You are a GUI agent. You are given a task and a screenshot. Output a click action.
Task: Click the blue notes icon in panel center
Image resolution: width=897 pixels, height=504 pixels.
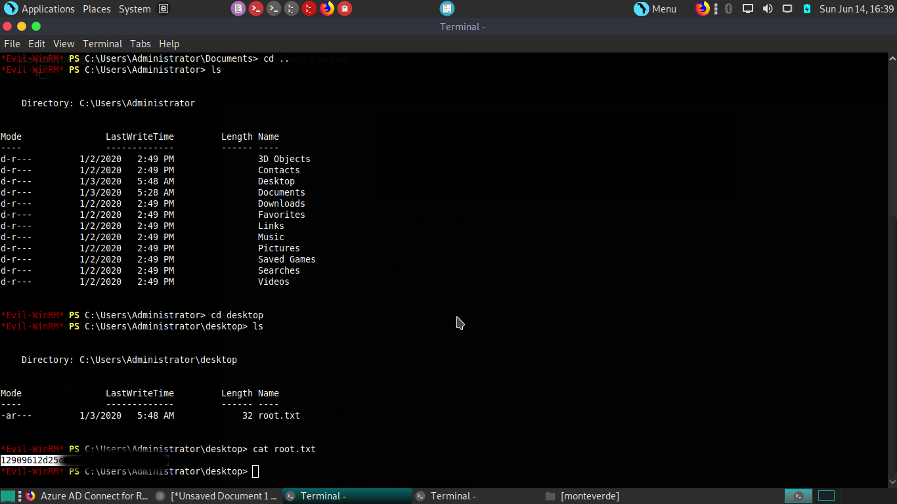[x=447, y=9]
